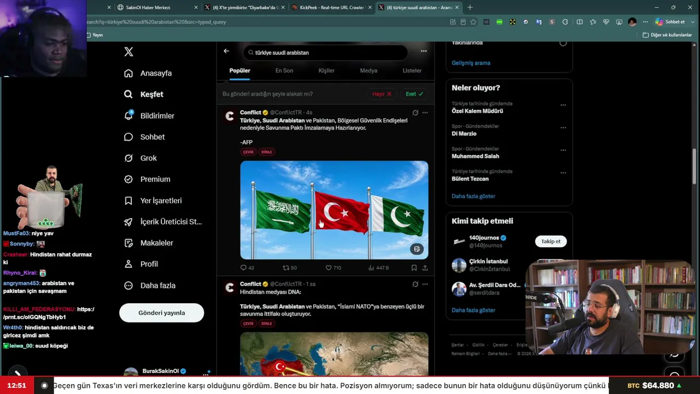
Task: Select the Yakınlarında radio option
Action: coord(563,43)
